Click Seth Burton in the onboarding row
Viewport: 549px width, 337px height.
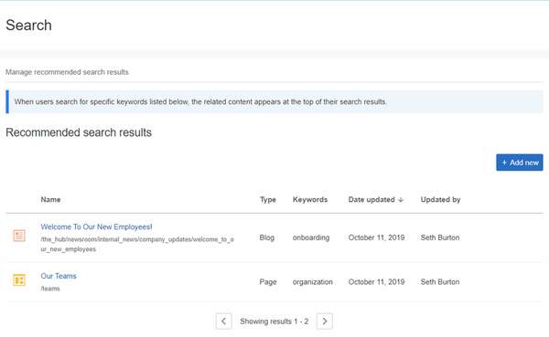click(x=440, y=237)
